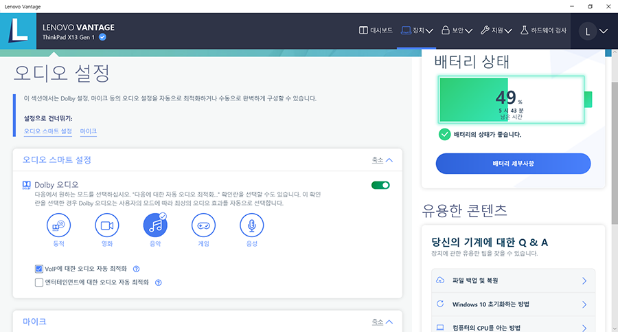Image resolution: width=618 pixels, height=332 pixels.
Task: Click the 배터리 상태 heading
Action: click(x=472, y=62)
